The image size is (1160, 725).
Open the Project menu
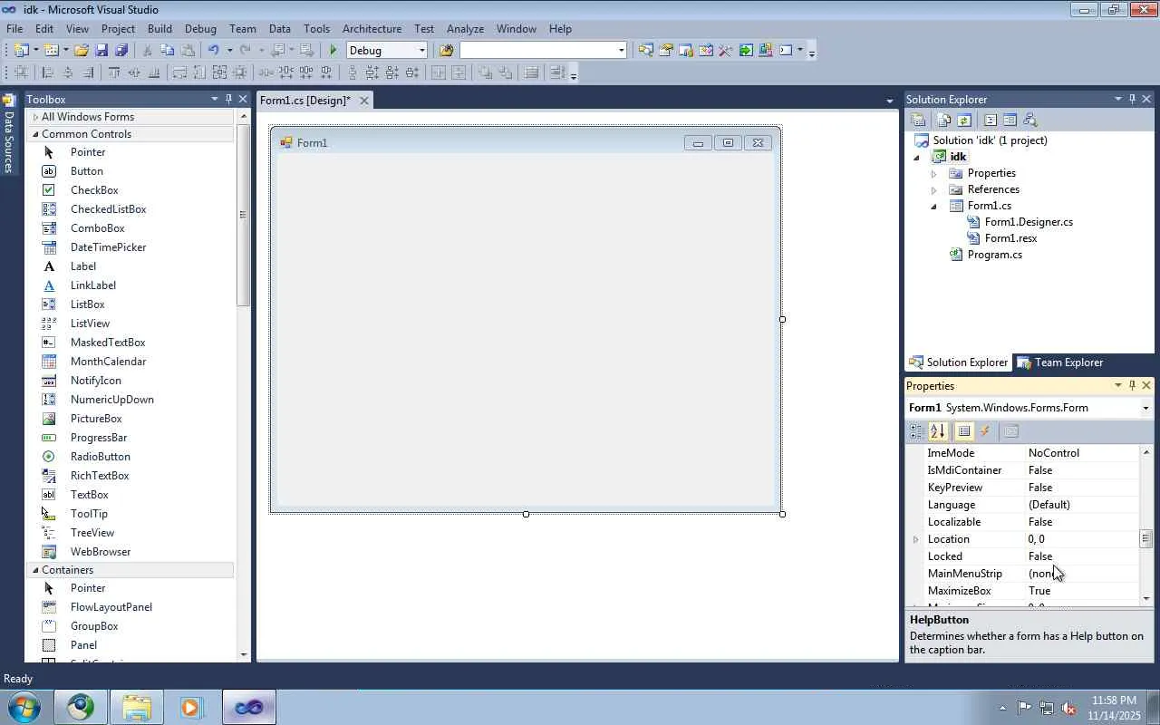118,29
